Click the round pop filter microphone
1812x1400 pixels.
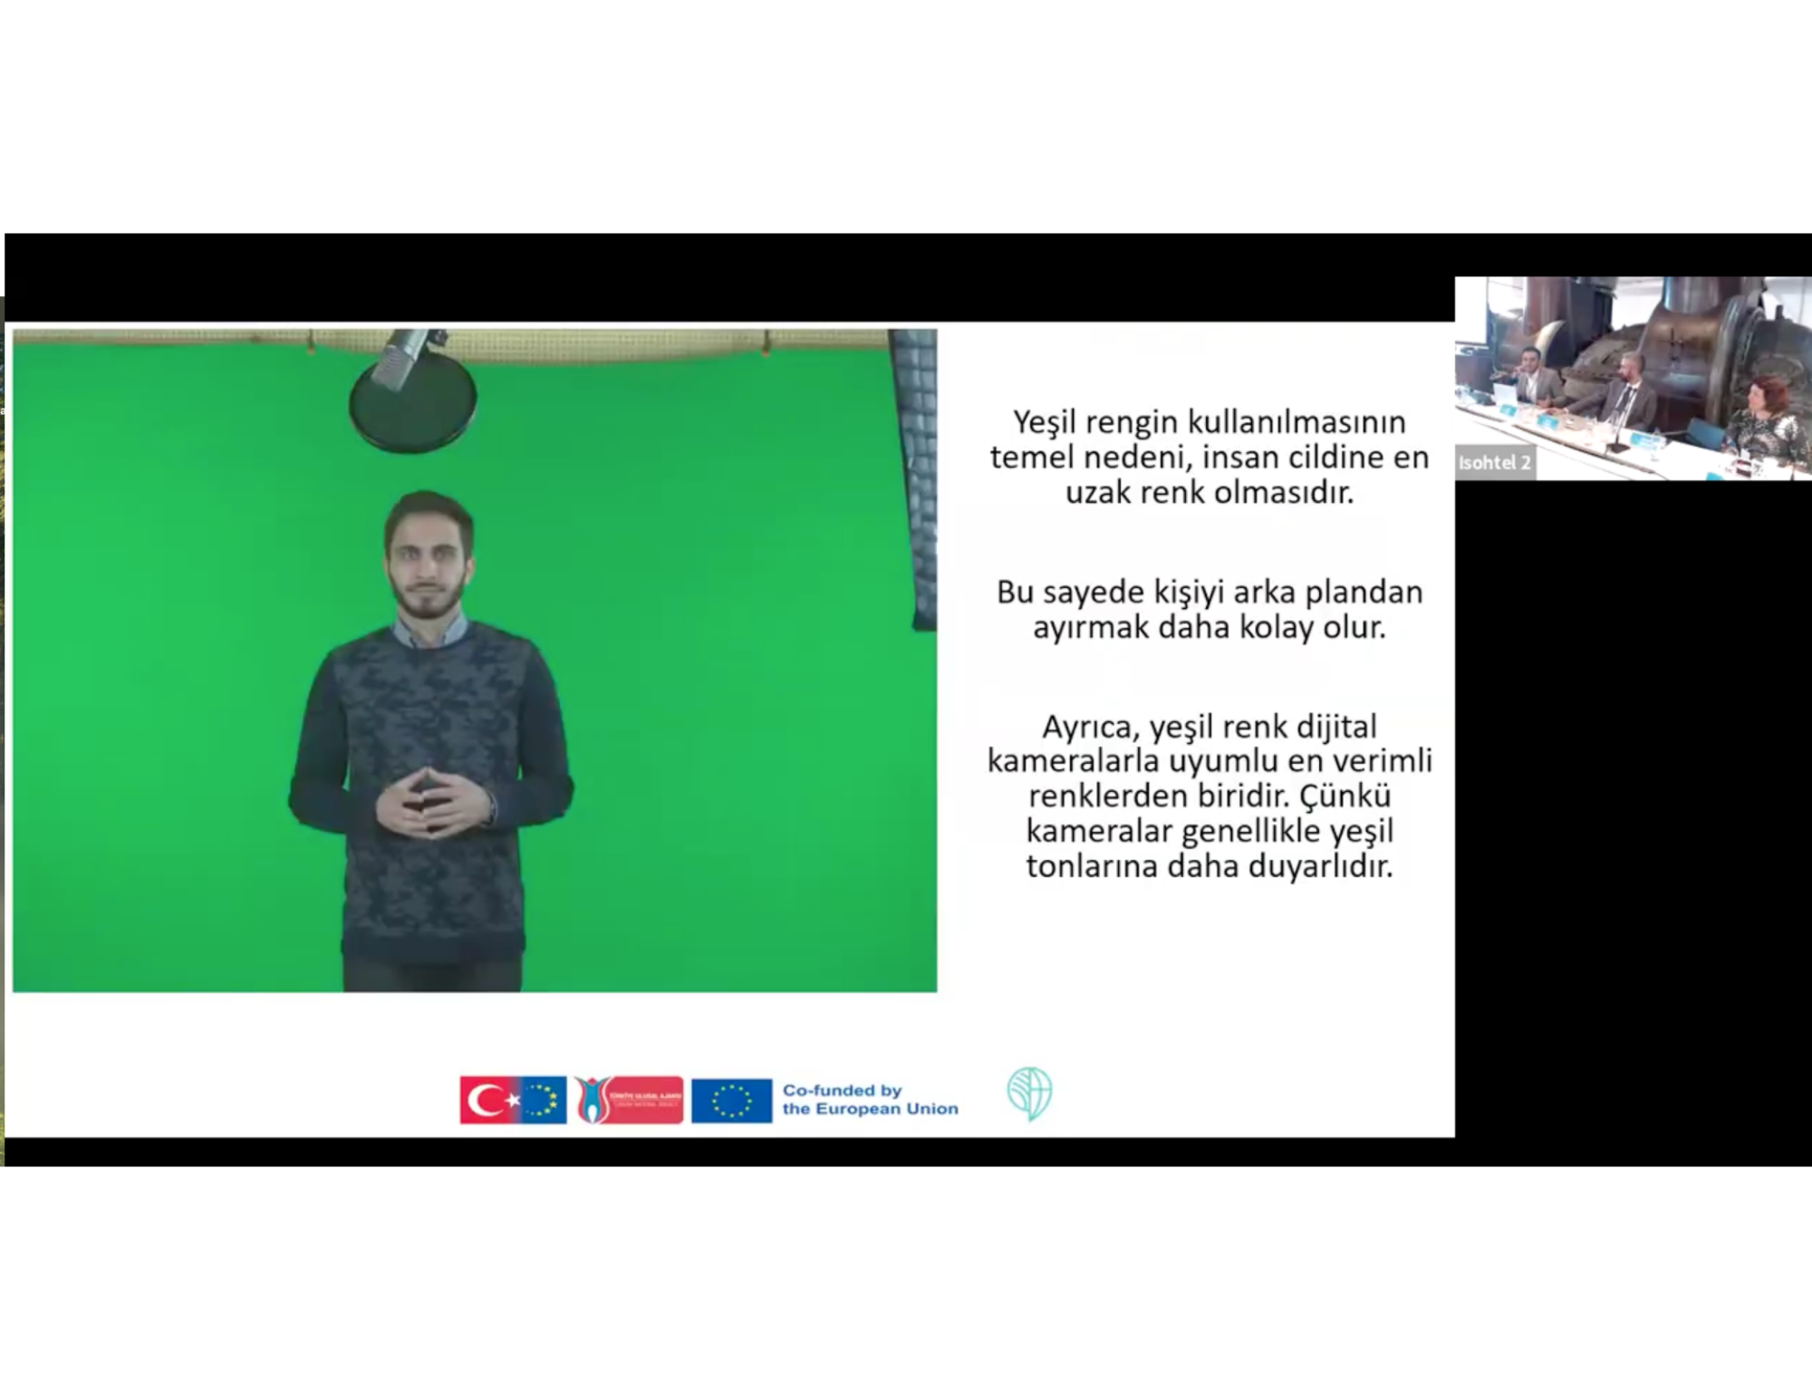(x=413, y=401)
